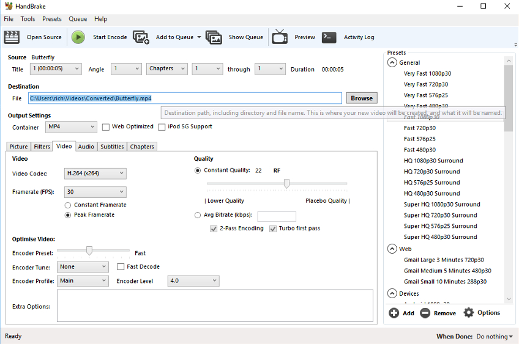The image size is (519, 344).
Task: Click the Open Source clapperboard icon
Action: (12, 37)
